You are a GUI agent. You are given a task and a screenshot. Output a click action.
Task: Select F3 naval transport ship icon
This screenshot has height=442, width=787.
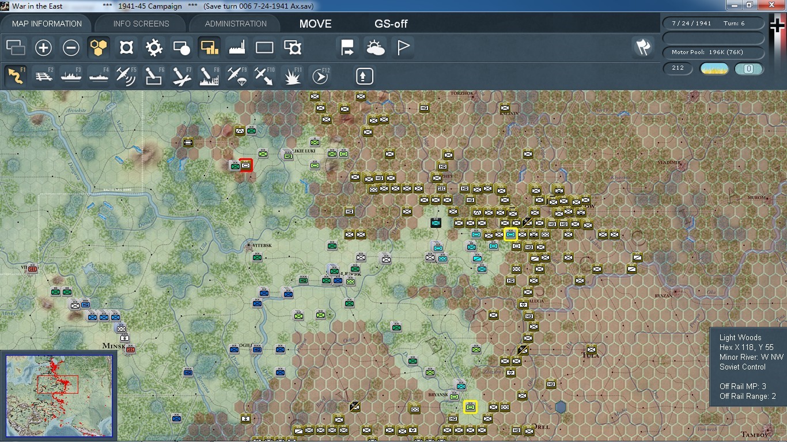click(71, 75)
